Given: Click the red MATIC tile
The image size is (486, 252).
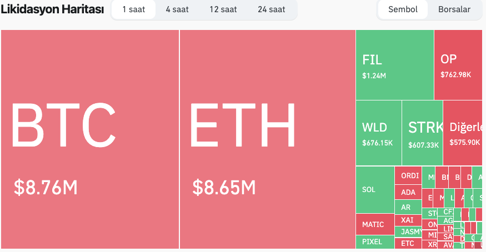Looking at the screenshot, I should click(375, 225).
